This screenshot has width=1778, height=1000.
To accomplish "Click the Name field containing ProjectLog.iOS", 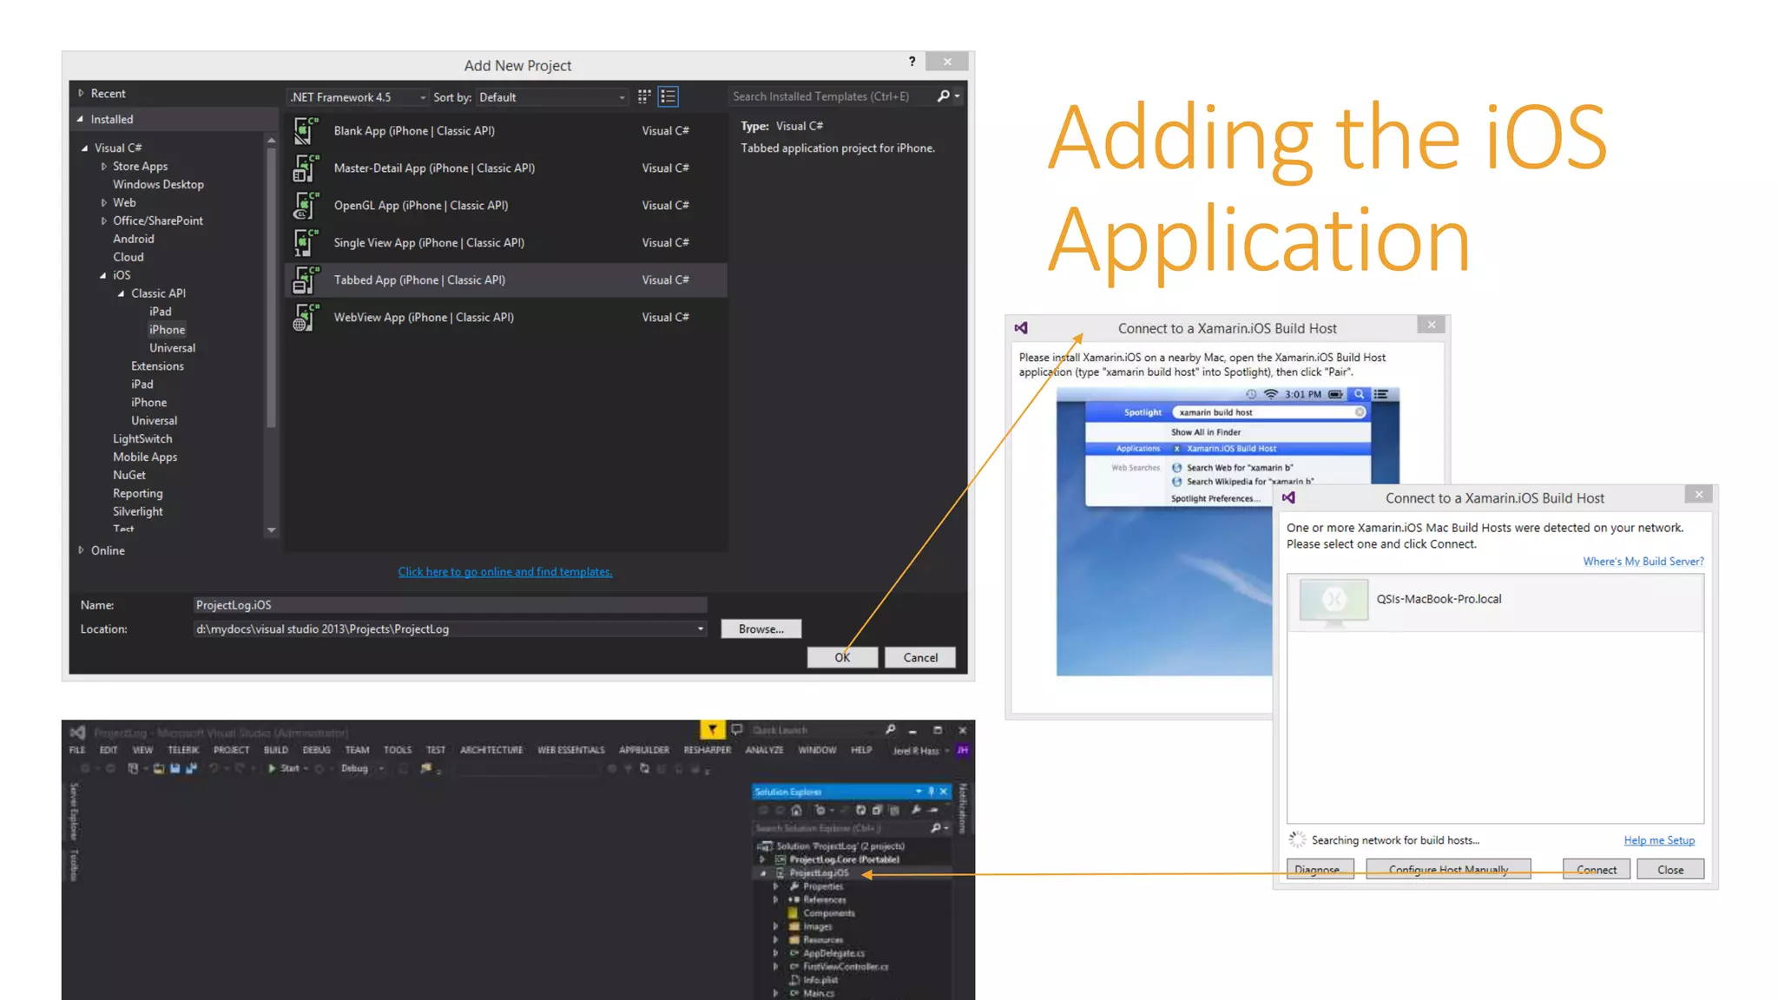I will coord(450,605).
